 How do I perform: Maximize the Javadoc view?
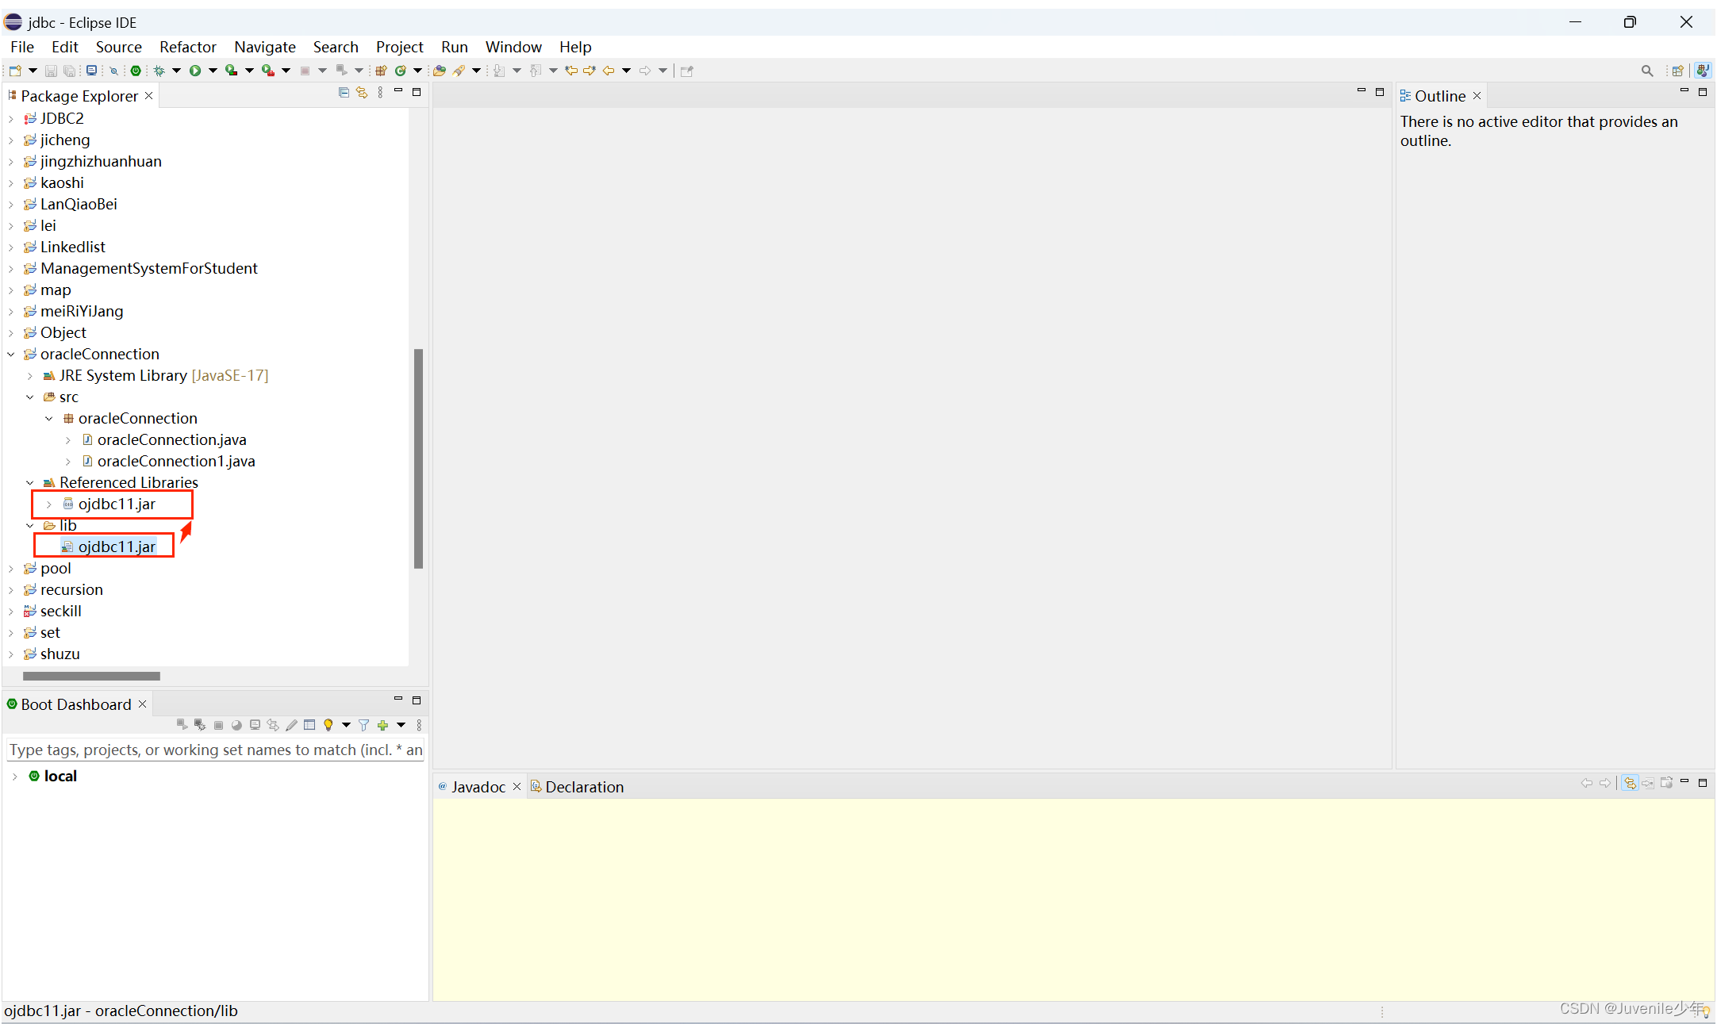1703,783
